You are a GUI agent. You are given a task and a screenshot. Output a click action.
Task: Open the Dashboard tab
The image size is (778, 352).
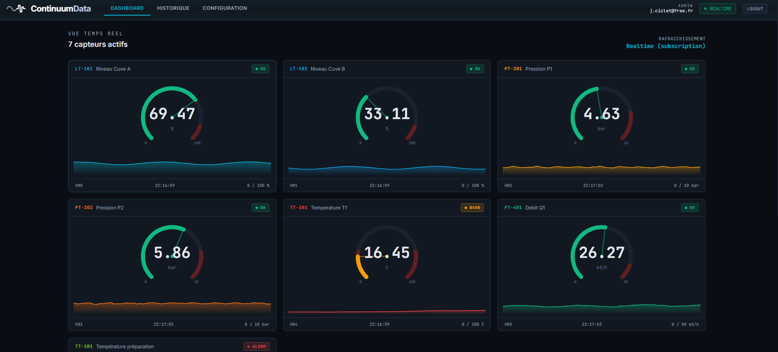click(x=127, y=8)
